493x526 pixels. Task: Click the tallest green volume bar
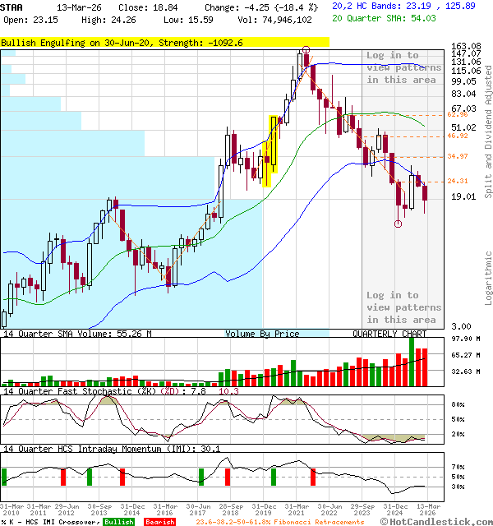(x=411, y=362)
